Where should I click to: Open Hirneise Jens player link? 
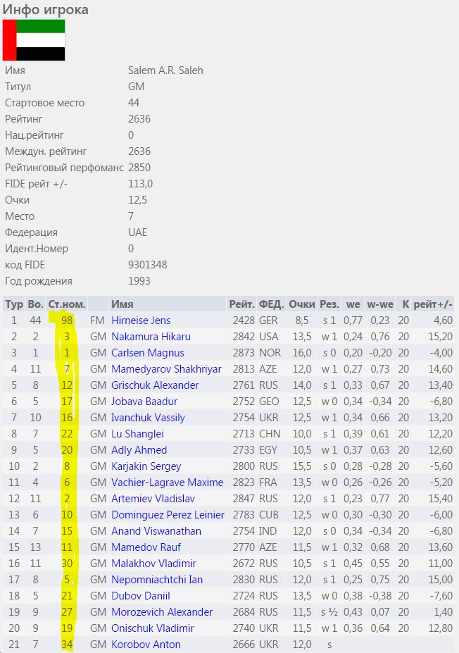(x=141, y=321)
